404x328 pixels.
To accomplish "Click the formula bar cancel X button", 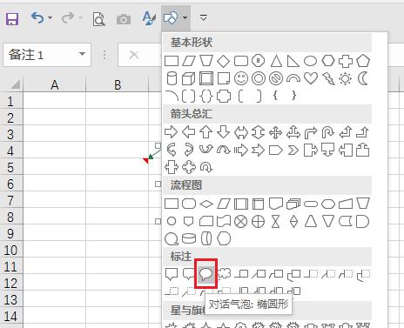I will (x=134, y=55).
